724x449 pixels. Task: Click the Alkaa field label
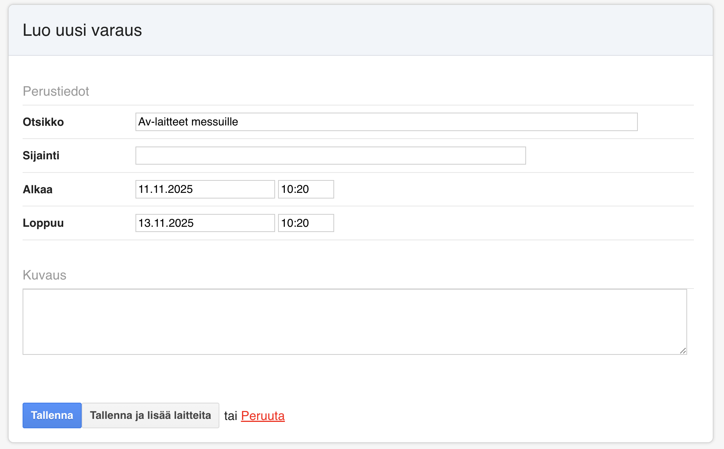tap(38, 189)
